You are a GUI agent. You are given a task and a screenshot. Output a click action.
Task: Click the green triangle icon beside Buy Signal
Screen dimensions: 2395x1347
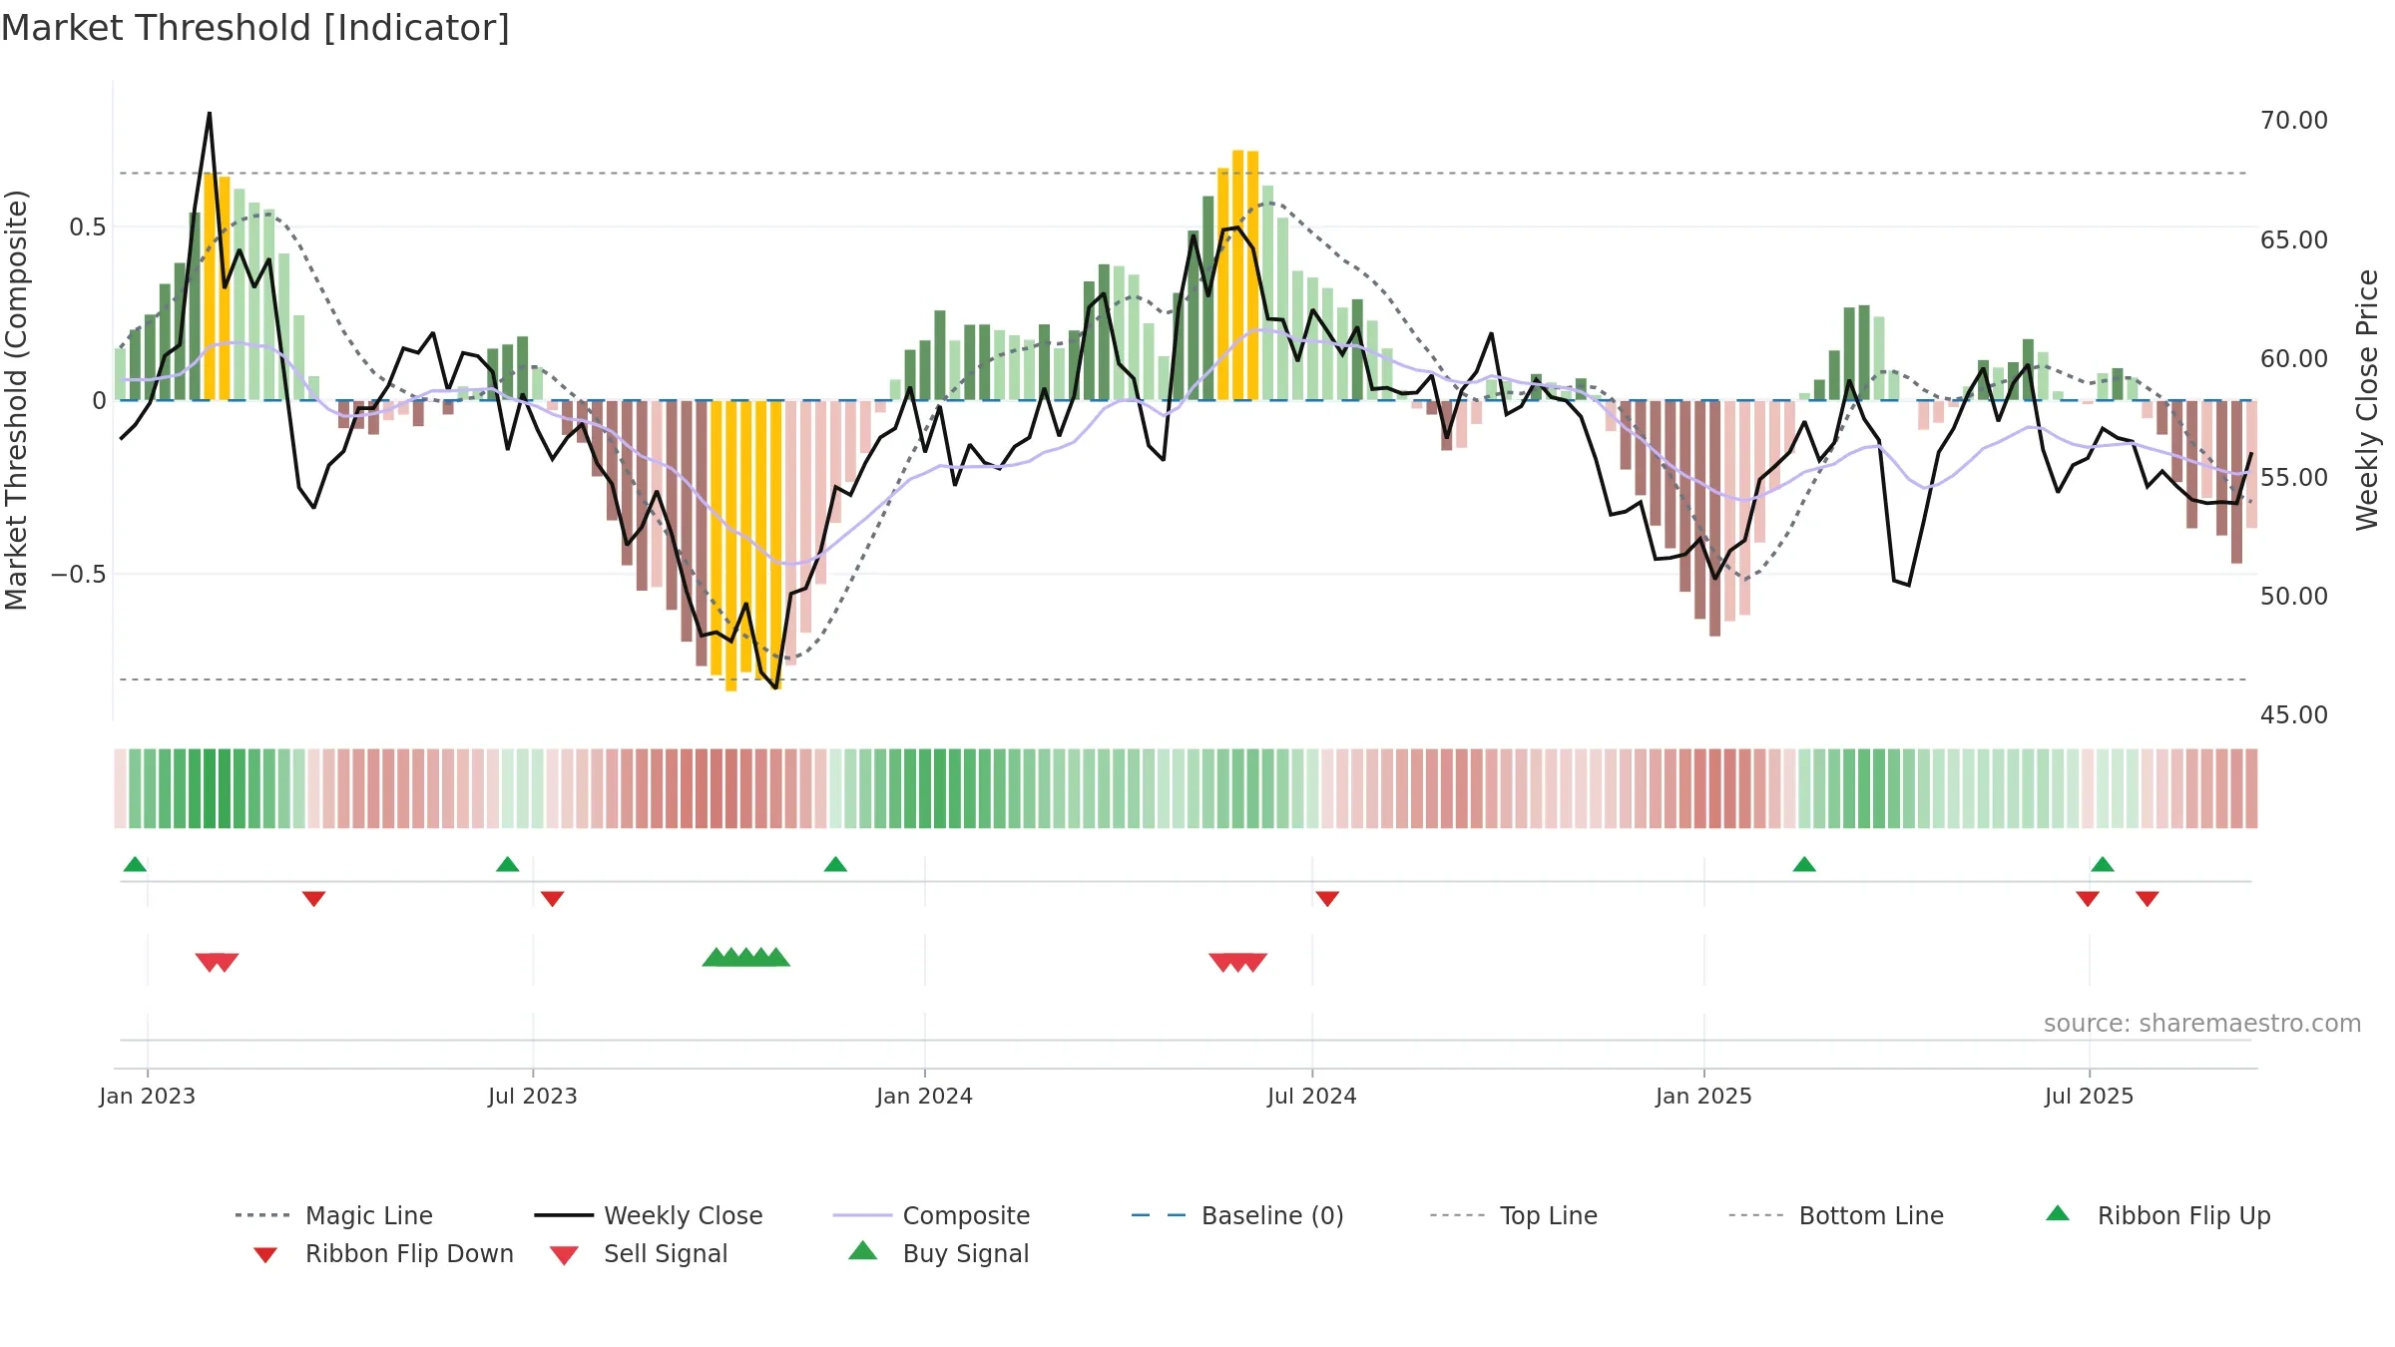pyautogui.click(x=863, y=1250)
